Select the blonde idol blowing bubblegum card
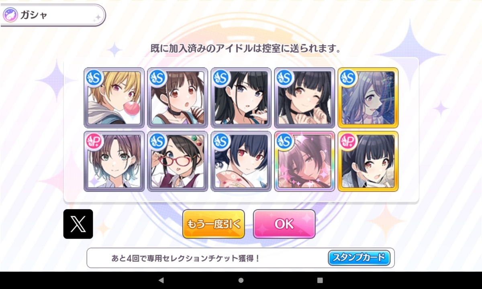The image size is (482, 289). click(x=114, y=98)
